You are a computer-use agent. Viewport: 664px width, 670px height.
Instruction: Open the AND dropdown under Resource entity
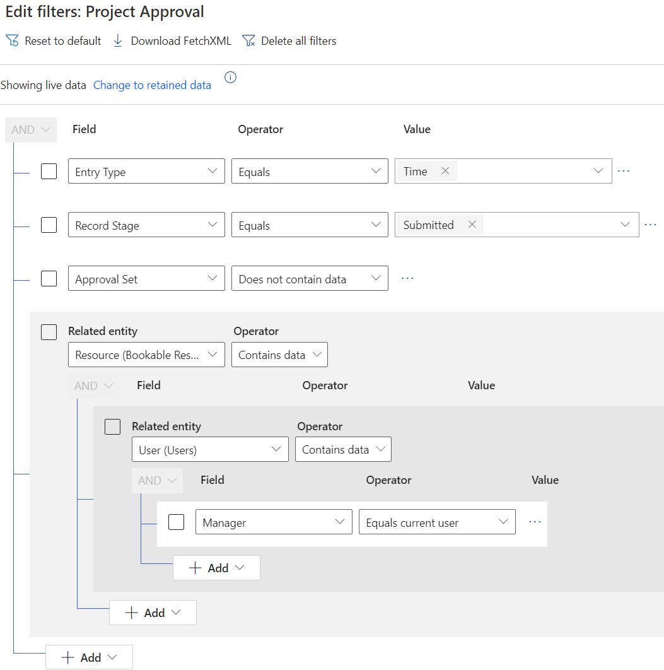click(93, 386)
